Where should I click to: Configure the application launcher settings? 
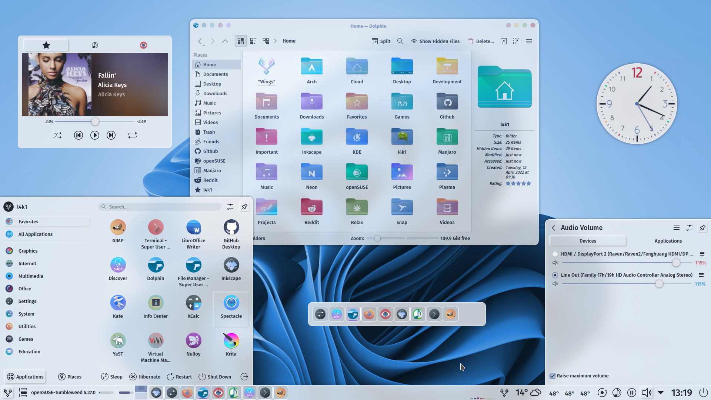tap(230, 207)
